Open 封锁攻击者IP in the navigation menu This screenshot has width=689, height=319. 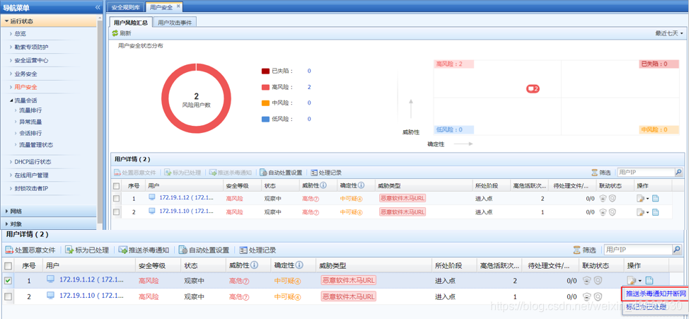pyautogui.click(x=30, y=188)
